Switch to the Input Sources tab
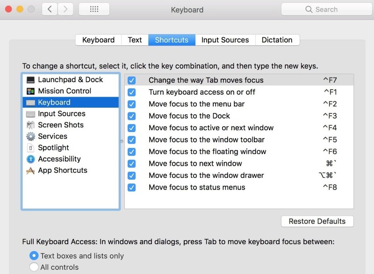Viewport: 374px width, 274px height. [225, 40]
